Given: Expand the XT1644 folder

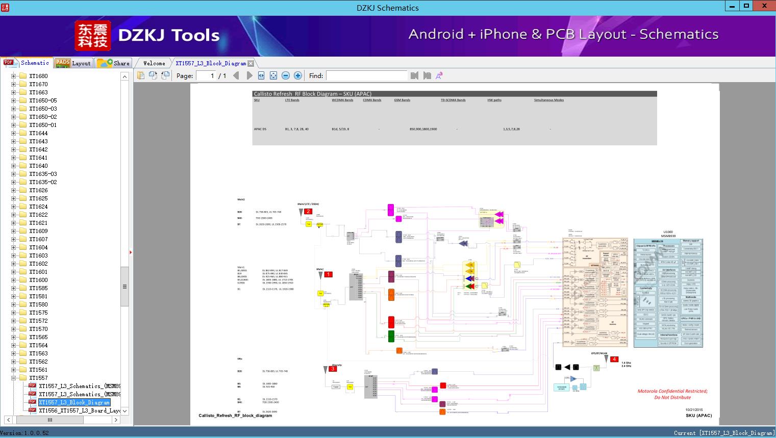Looking at the screenshot, I should pyautogui.click(x=13, y=133).
